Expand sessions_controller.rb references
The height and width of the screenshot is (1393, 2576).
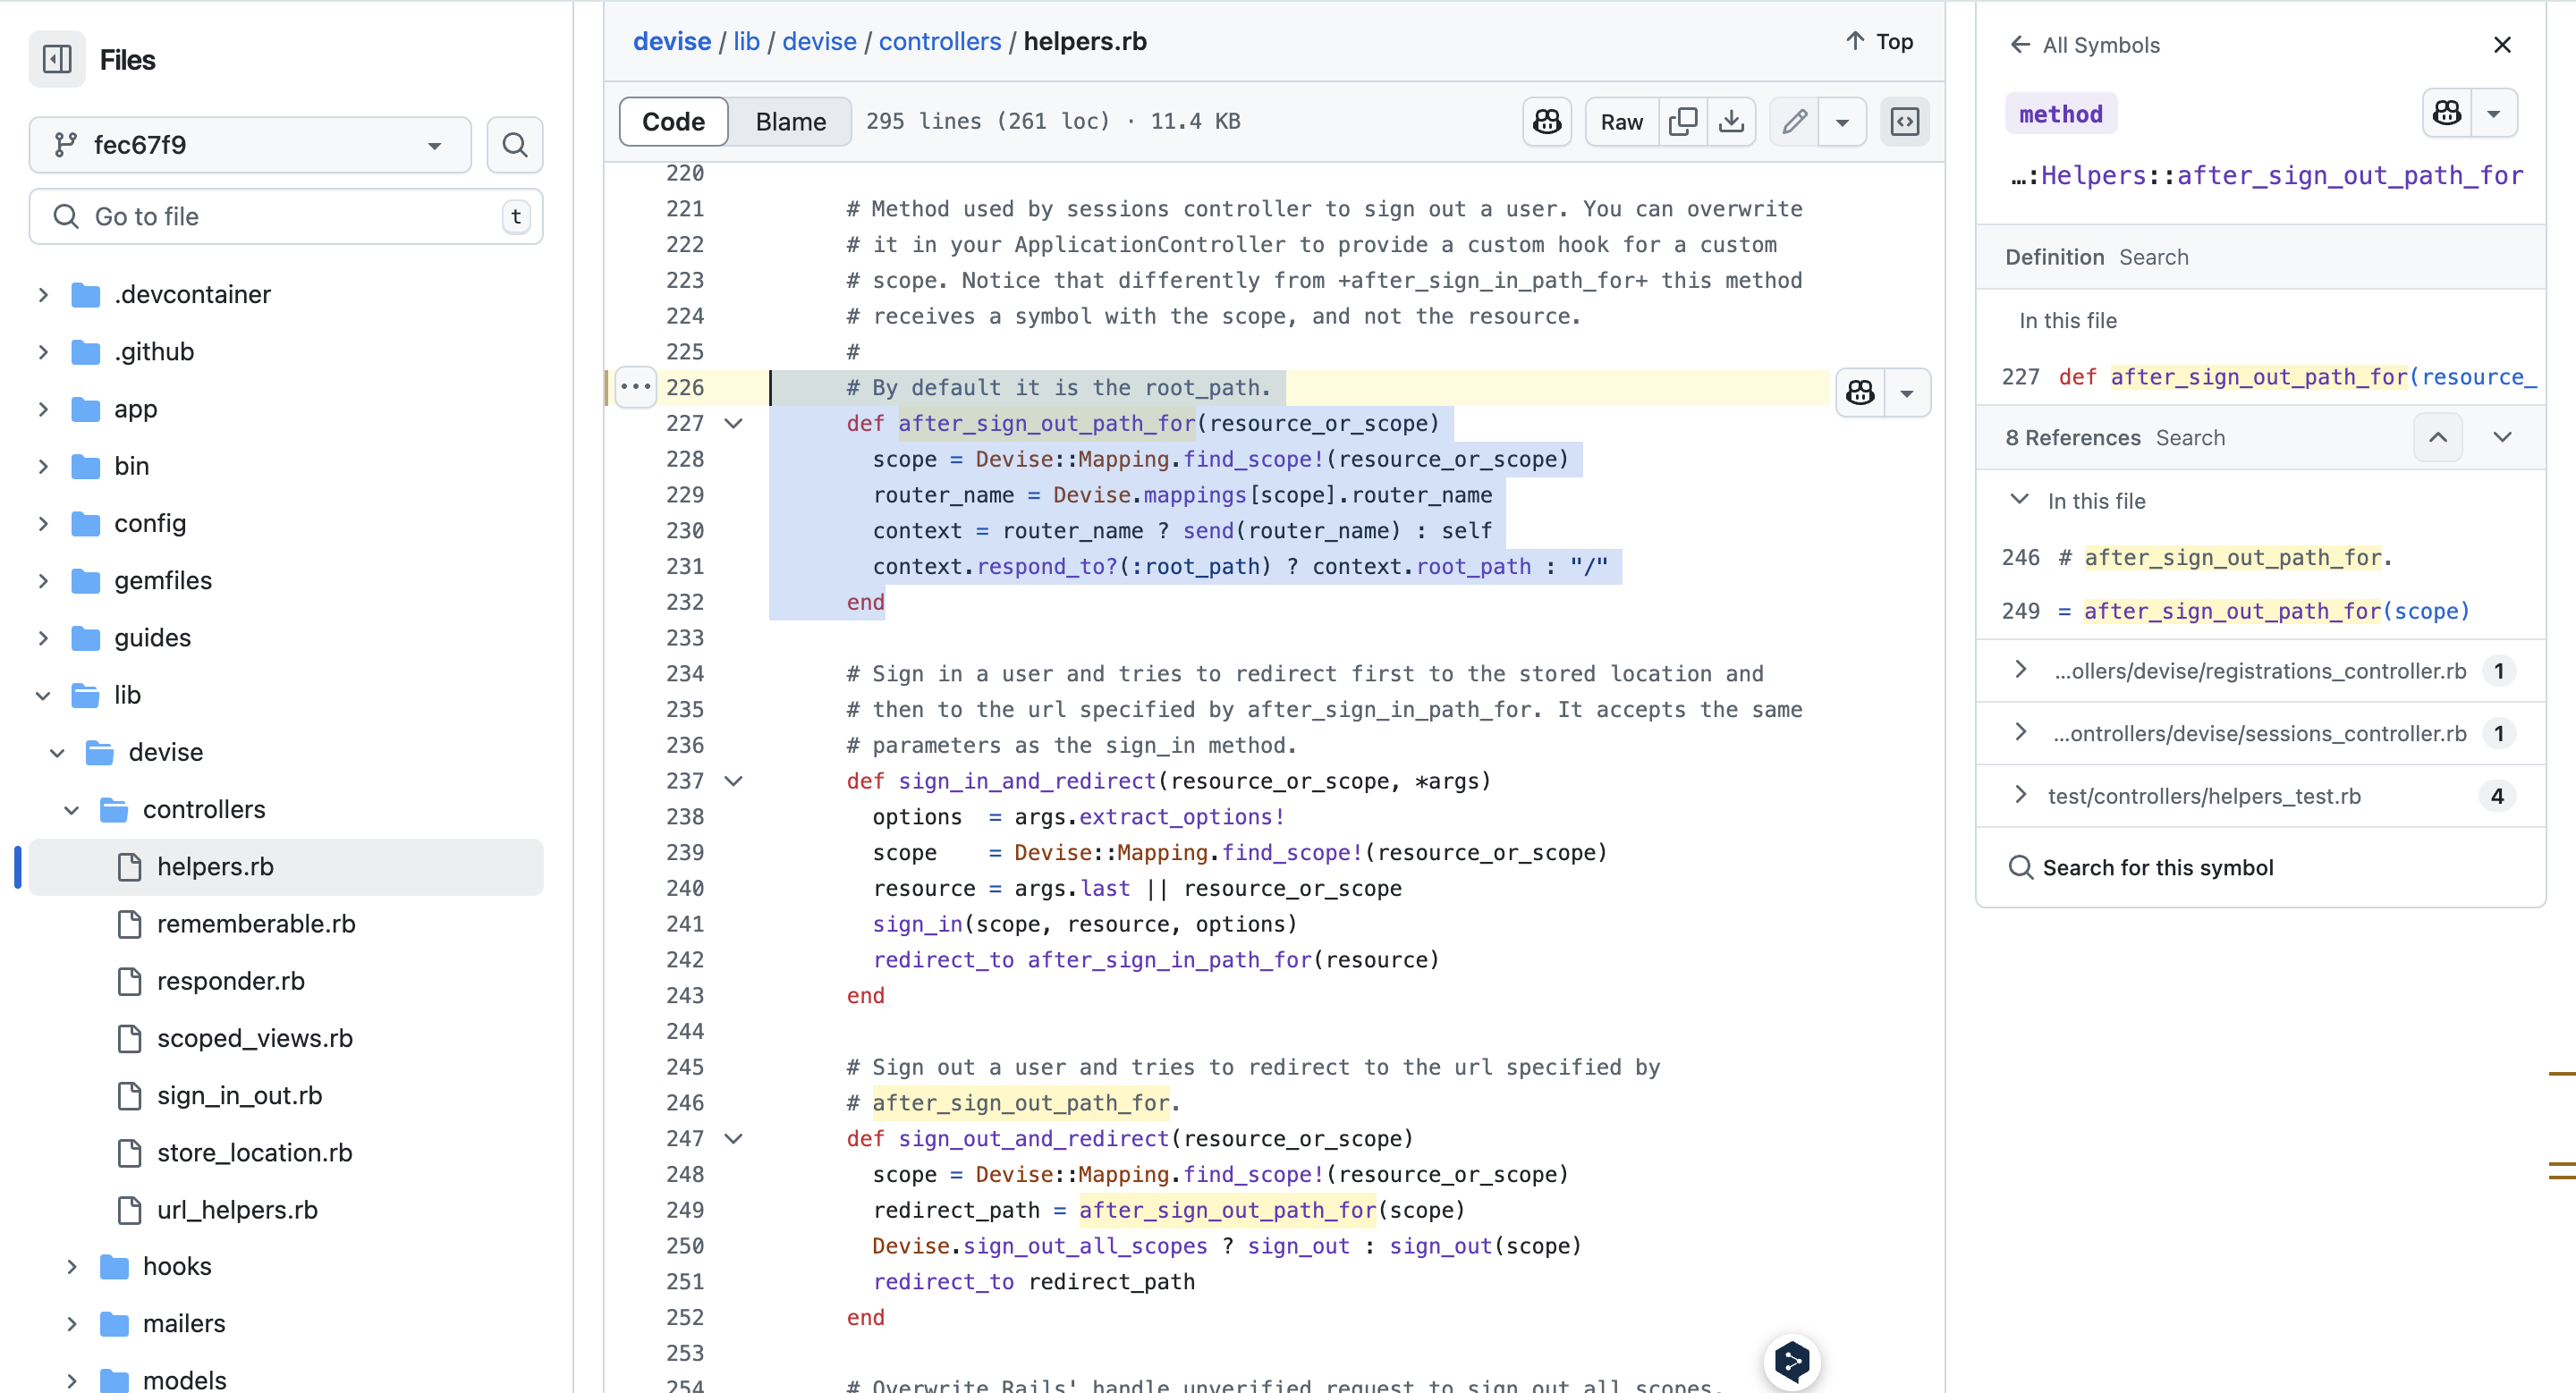(x=2021, y=732)
